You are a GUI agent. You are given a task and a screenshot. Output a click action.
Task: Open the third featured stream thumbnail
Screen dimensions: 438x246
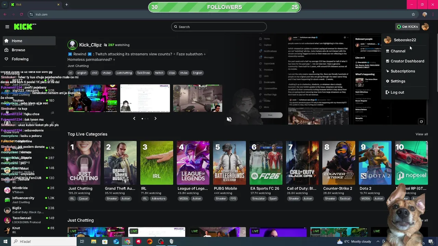(x=197, y=98)
